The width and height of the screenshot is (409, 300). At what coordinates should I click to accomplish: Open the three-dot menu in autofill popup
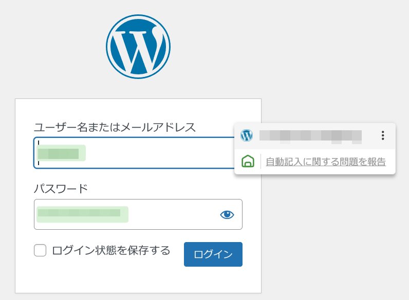383,135
